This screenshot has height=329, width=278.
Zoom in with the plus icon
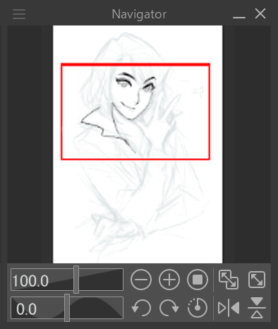click(x=169, y=280)
